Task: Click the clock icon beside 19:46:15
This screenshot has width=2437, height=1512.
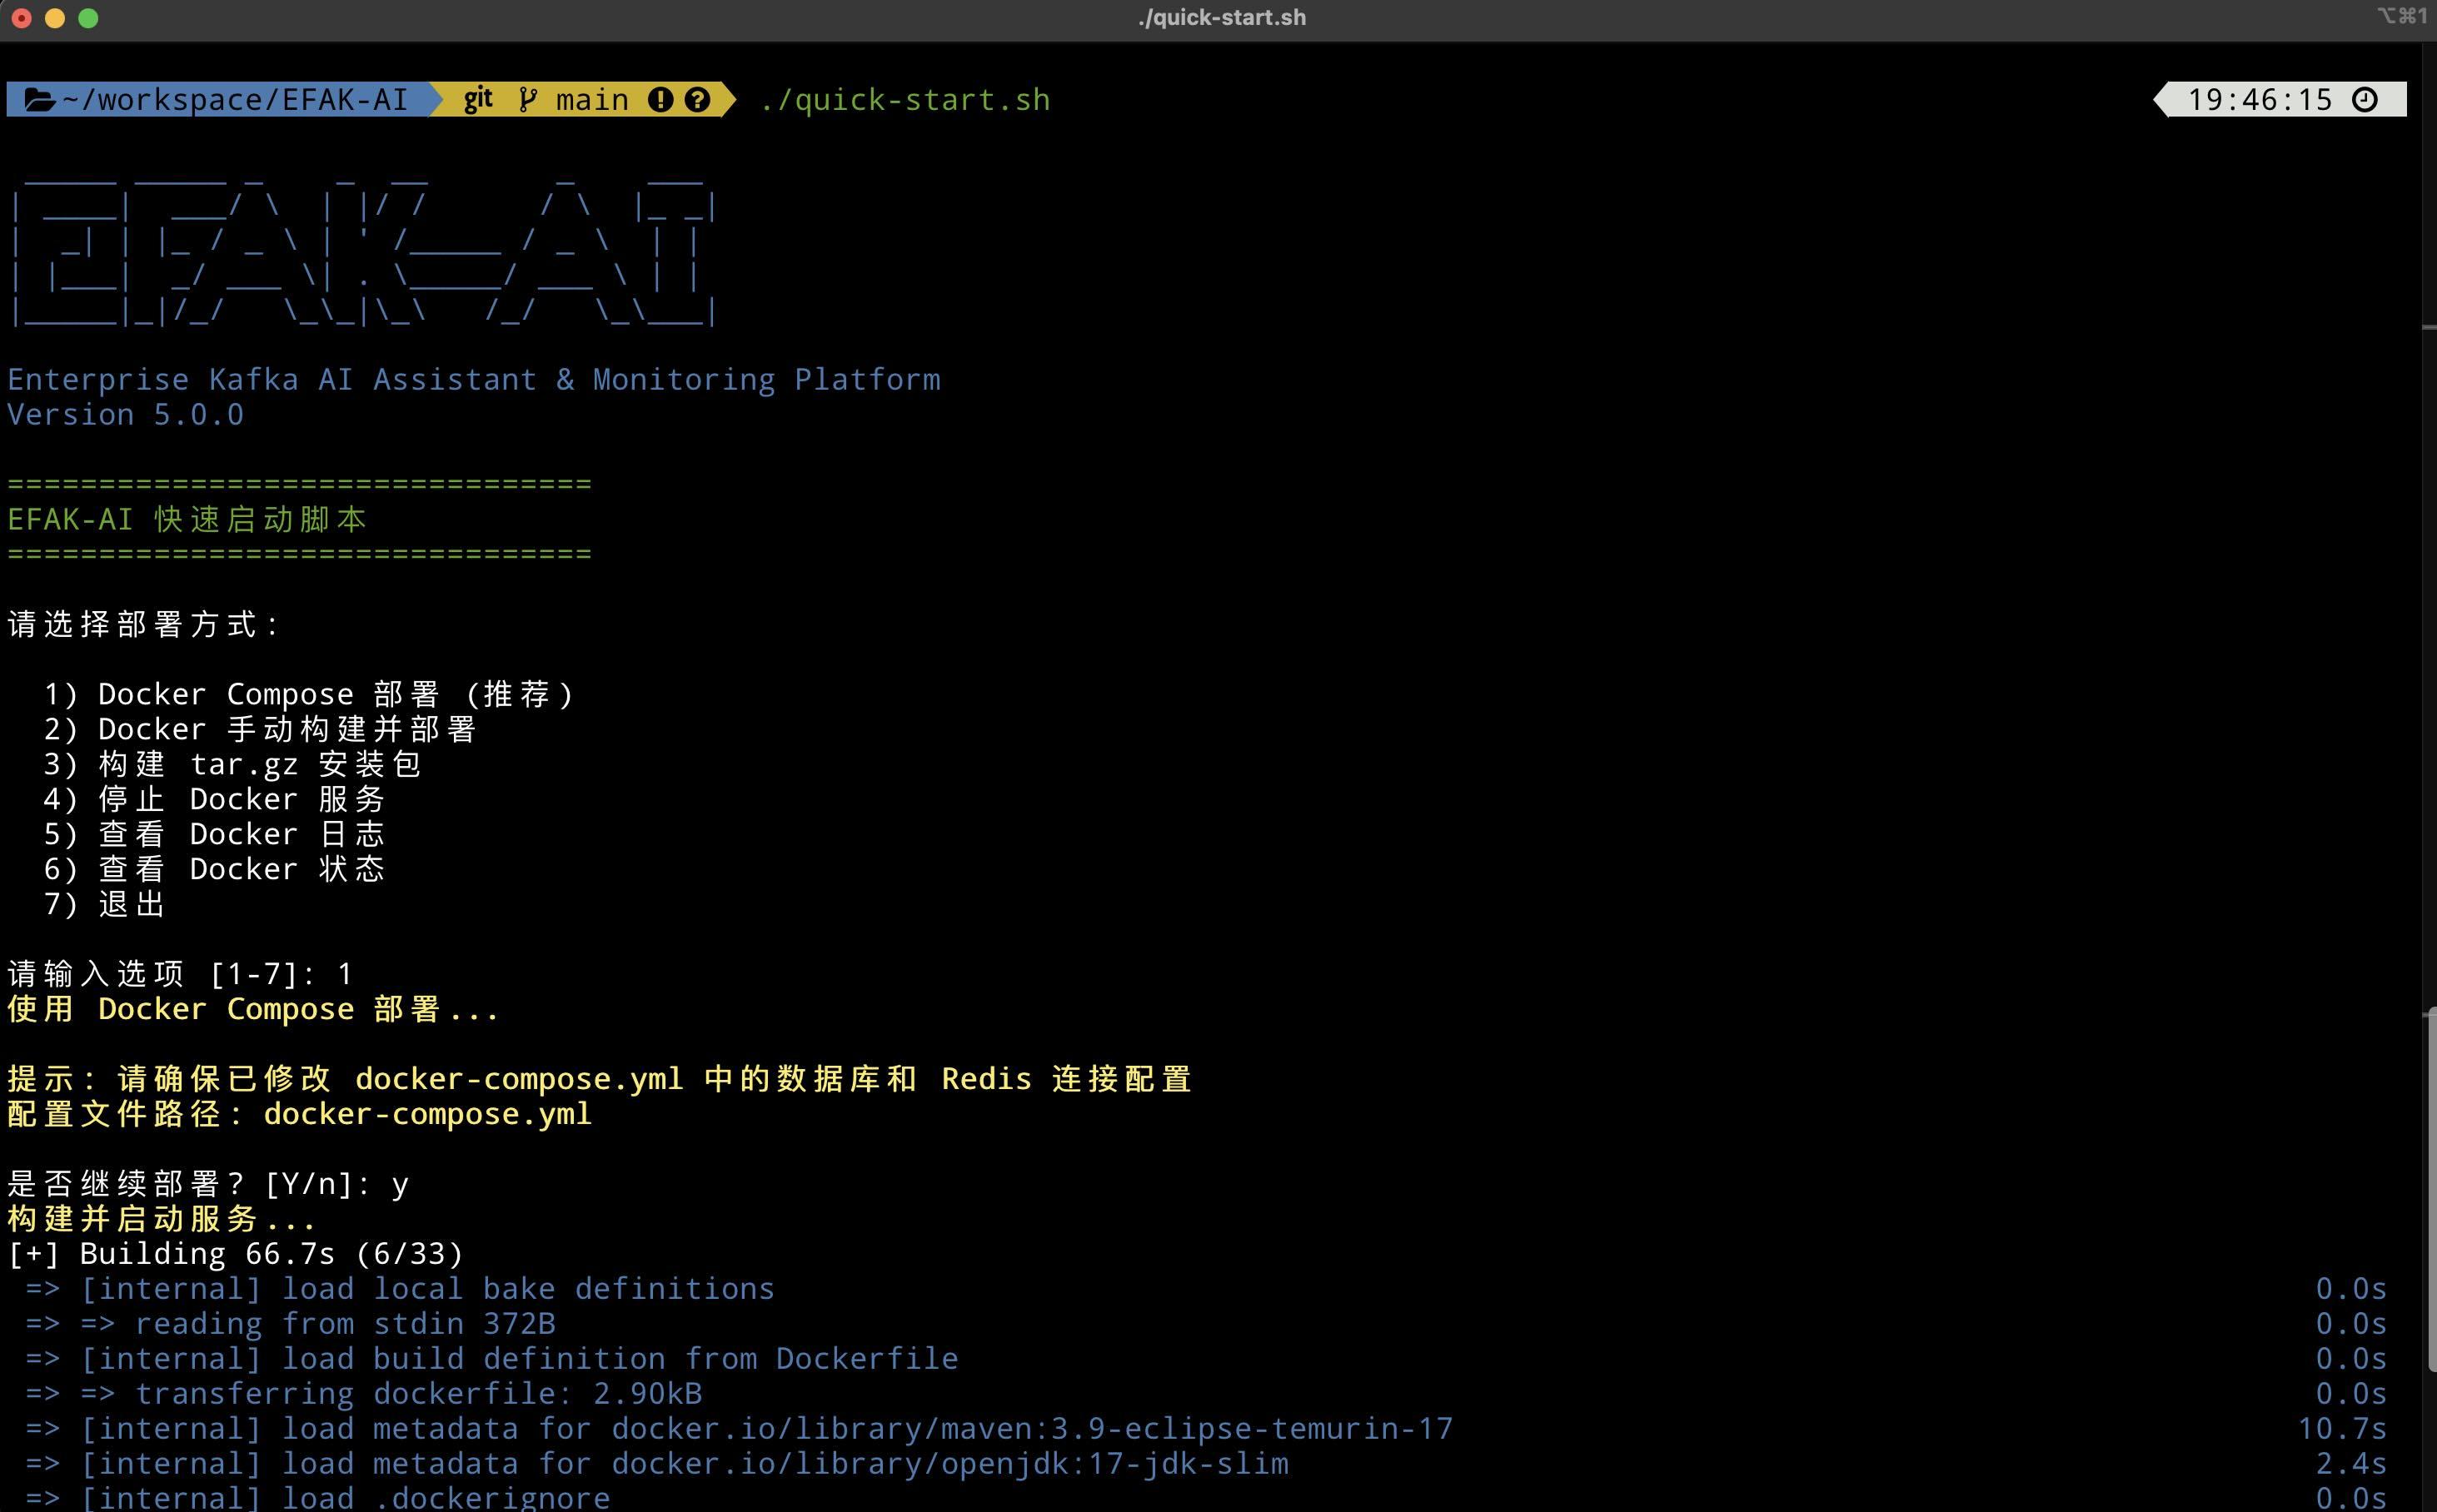Action: pyautogui.click(x=2365, y=100)
